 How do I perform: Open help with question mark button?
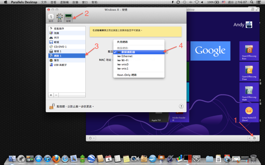[181, 106]
